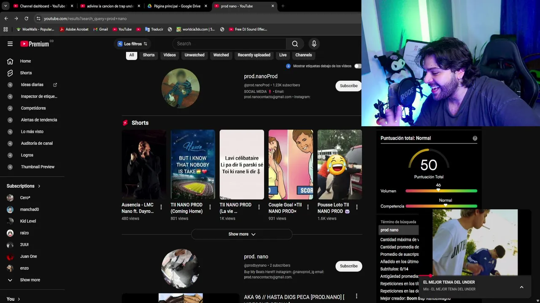The image size is (540, 303).
Task: Select the Channels filter chip
Action: [304, 55]
